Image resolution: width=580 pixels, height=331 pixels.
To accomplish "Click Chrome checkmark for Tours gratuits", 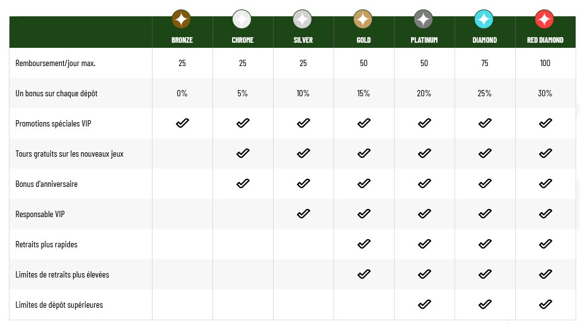I will pos(243,154).
